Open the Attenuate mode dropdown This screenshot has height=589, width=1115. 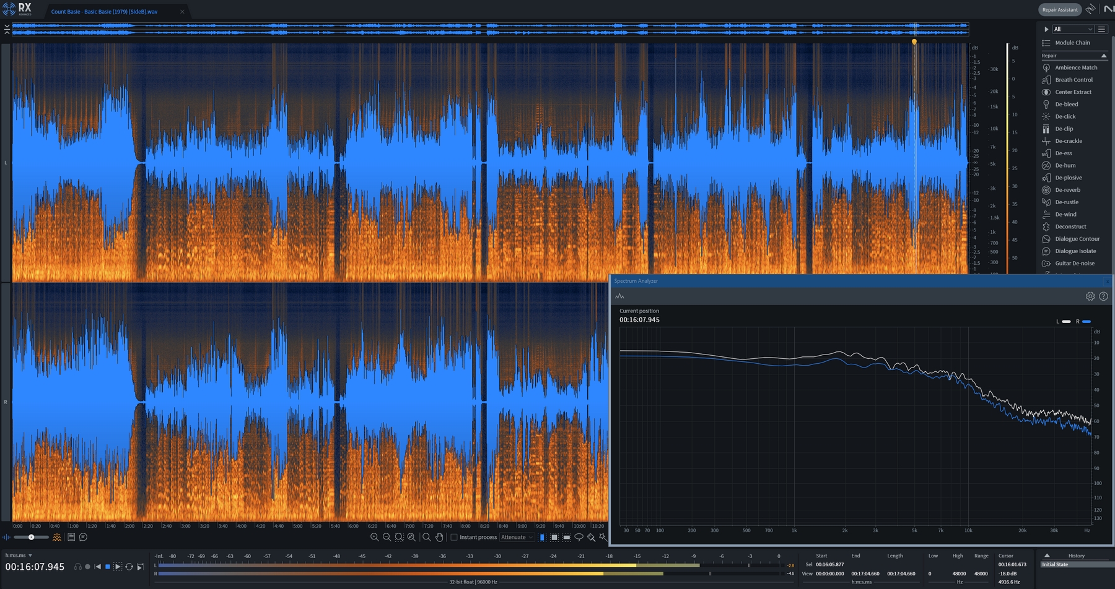point(517,537)
